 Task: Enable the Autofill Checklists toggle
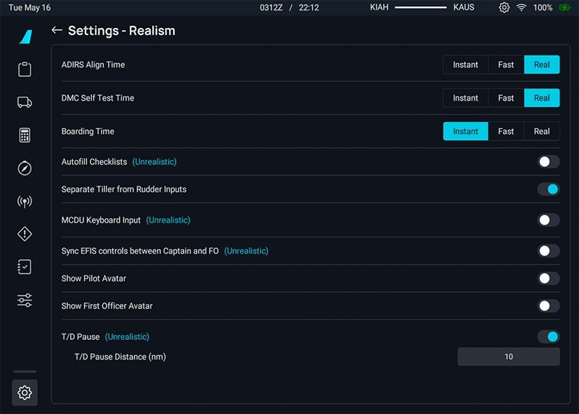(x=548, y=162)
